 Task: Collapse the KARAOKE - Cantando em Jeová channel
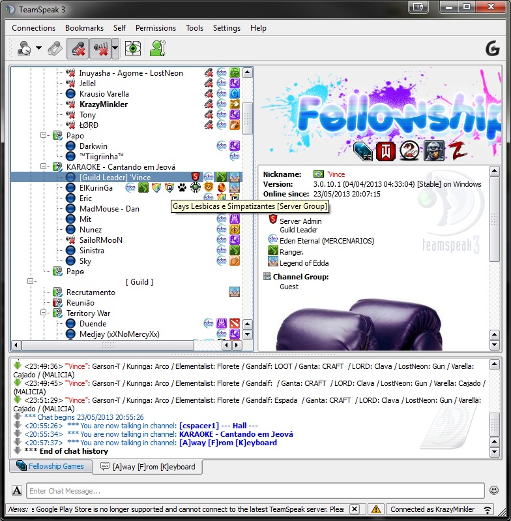click(x=44, y=166)
